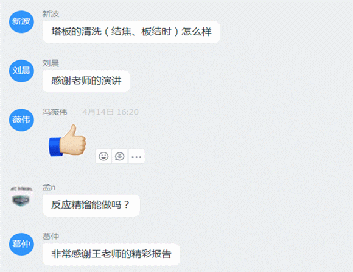Click 刘晨's blue avatar
Viewport: 353px width, 272px height.
21,71
